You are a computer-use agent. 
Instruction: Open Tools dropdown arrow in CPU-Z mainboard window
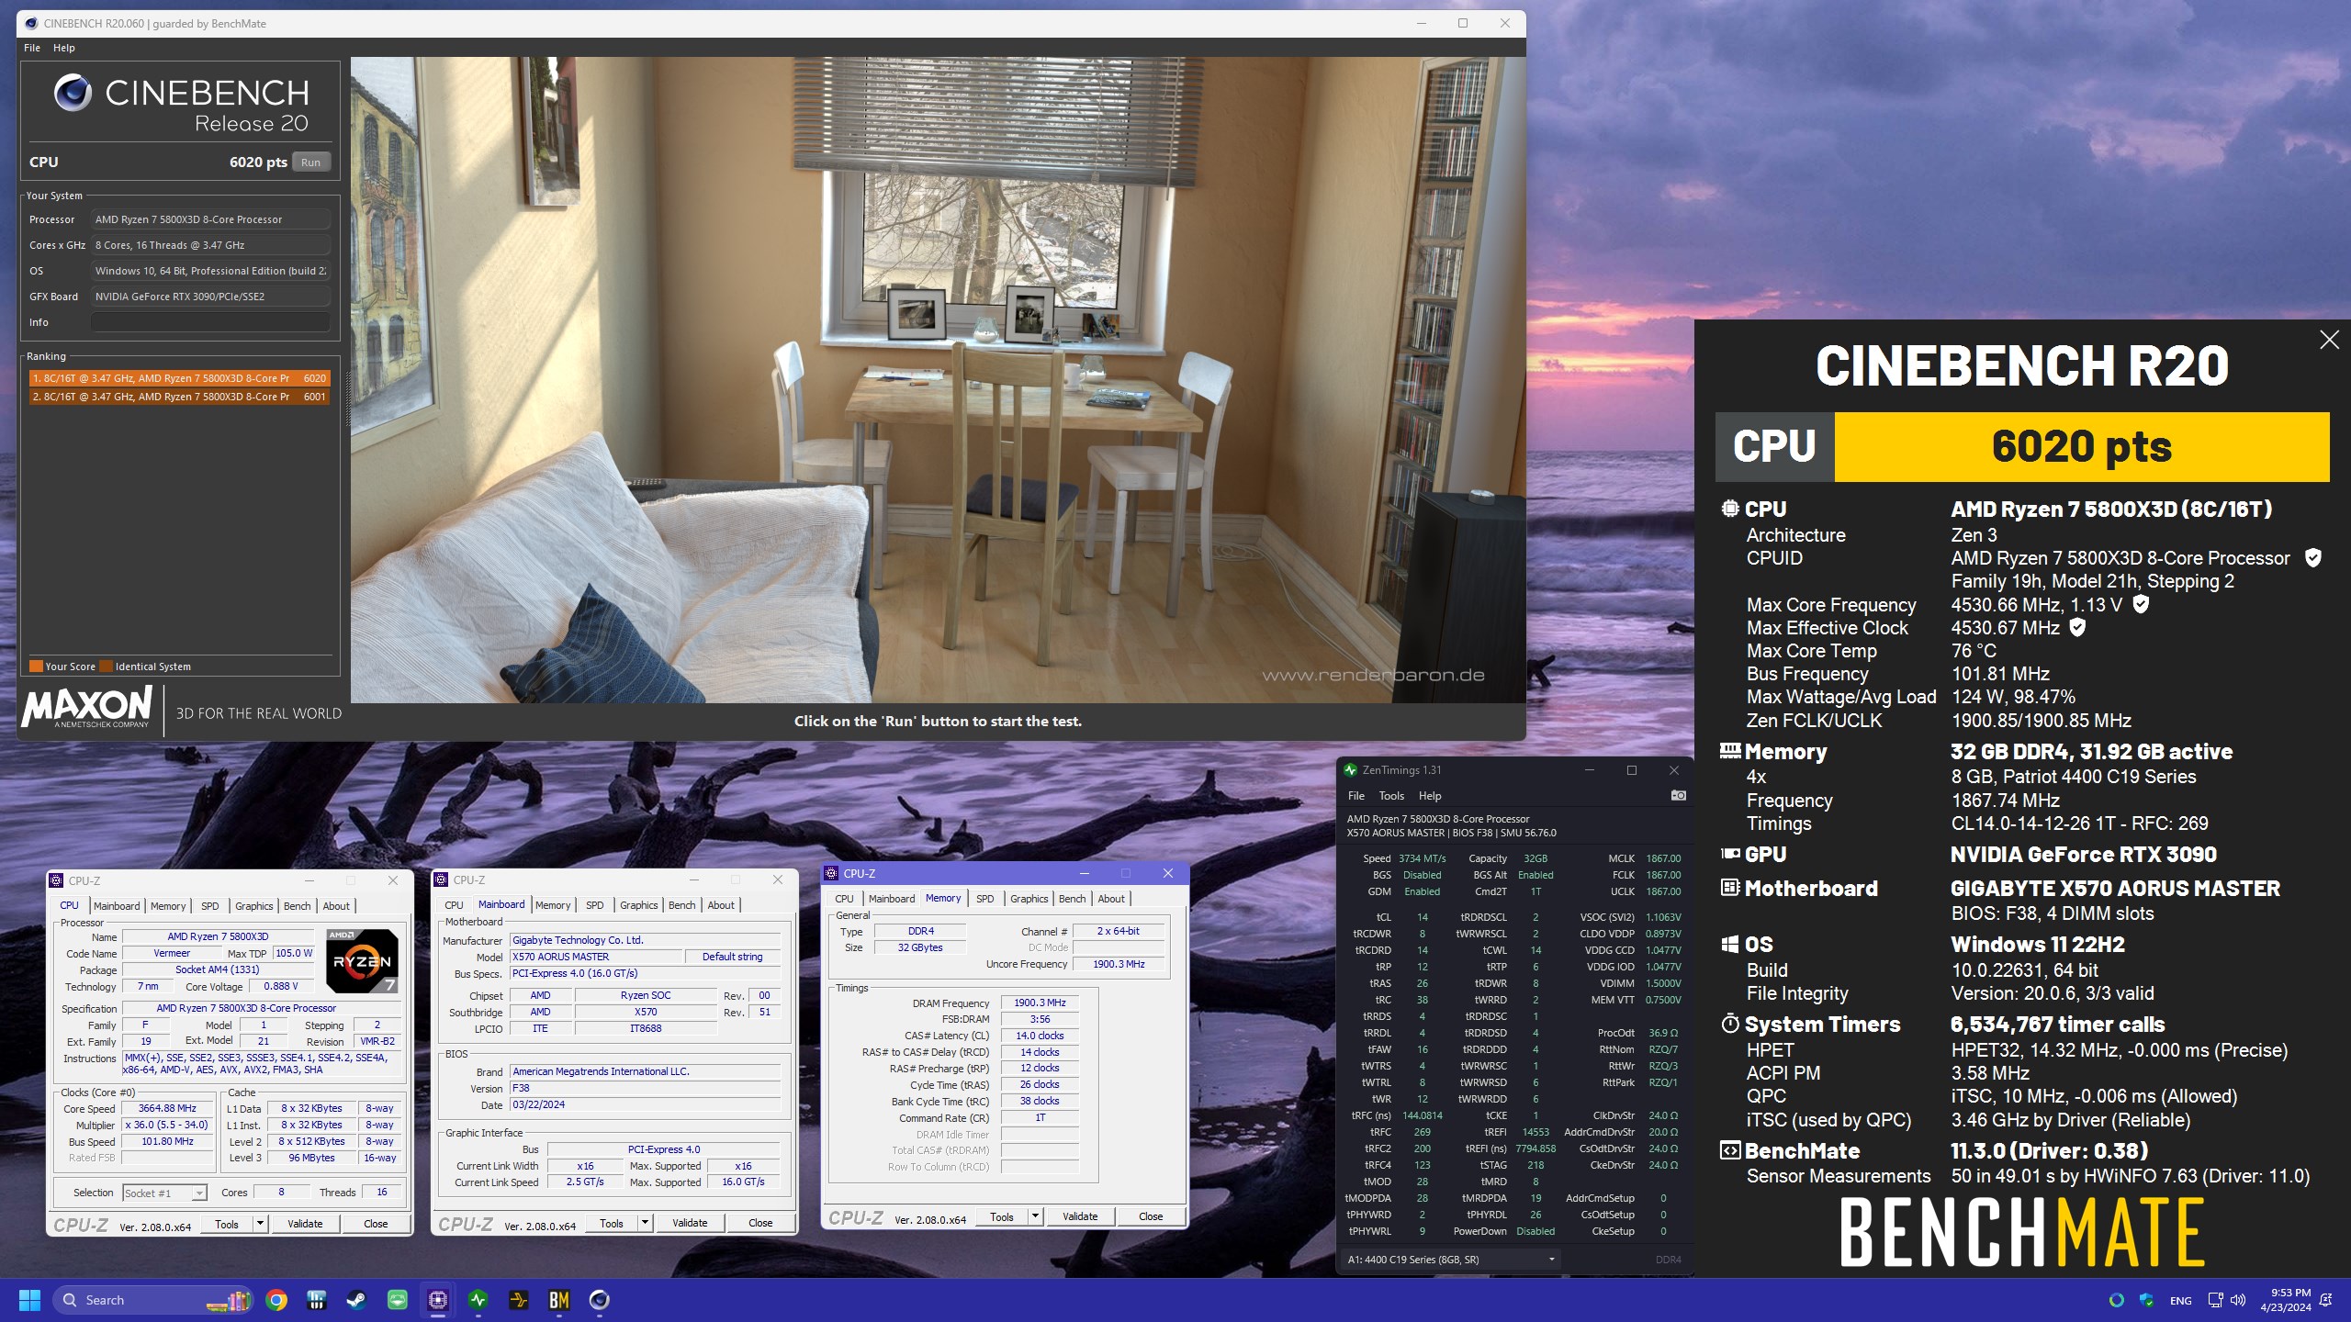[x=645, y=1223]
